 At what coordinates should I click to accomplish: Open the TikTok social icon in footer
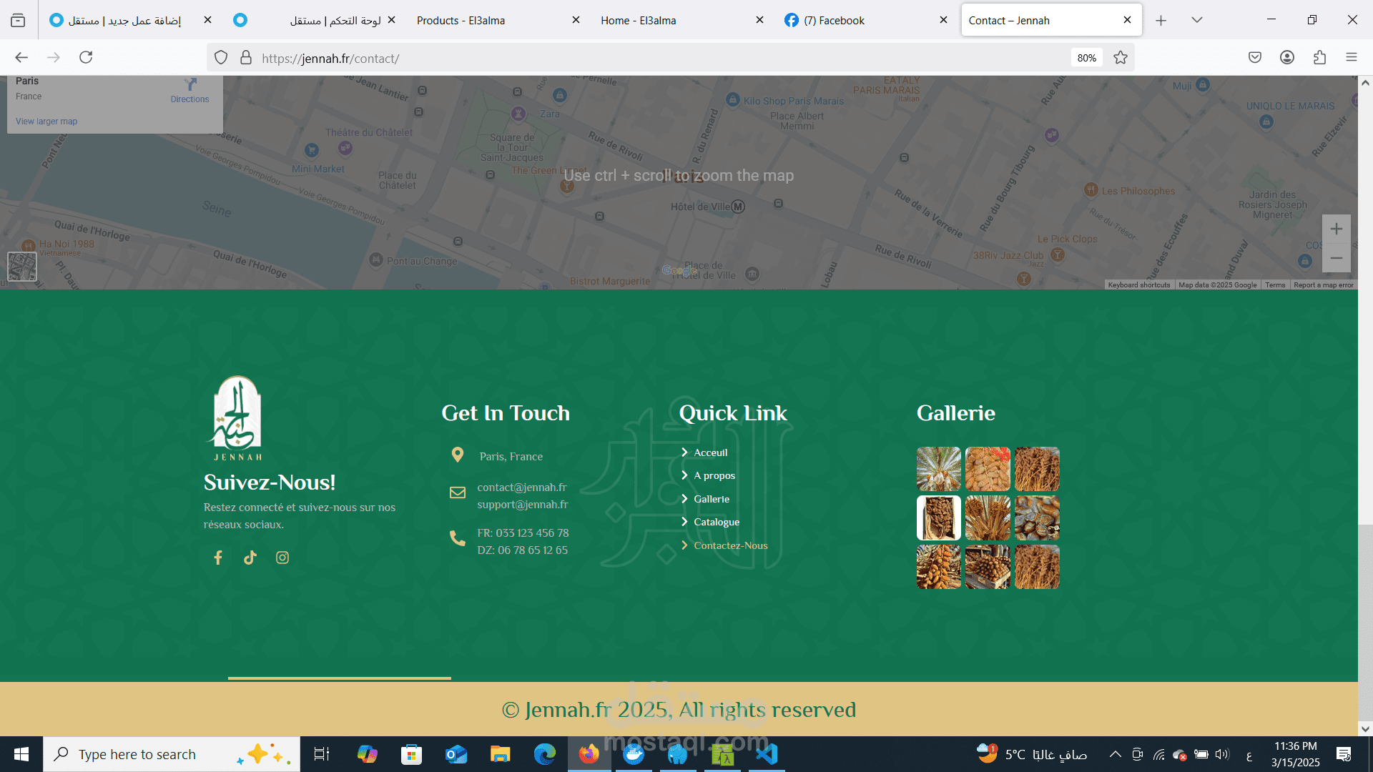point(250,558)
